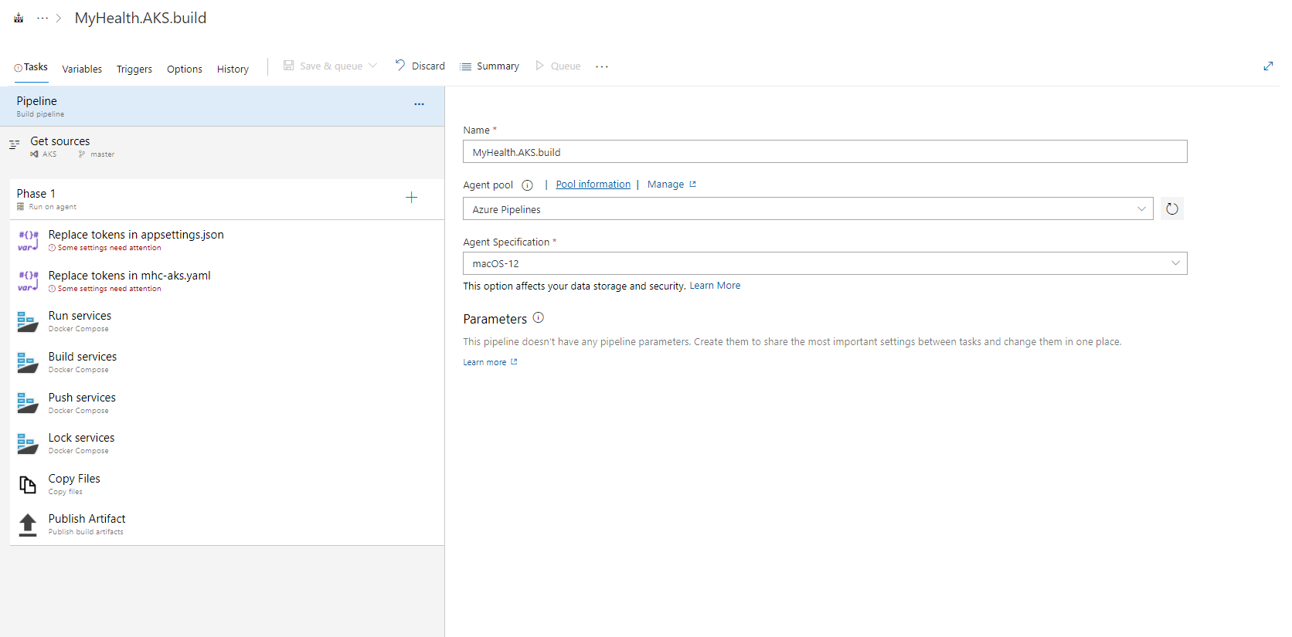This screenshot has width=1292, height=637.
Task: Click the master branch label under Get sources
Action: pos(97,154)
